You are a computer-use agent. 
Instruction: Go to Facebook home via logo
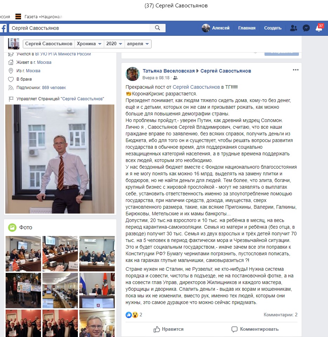(4, 28)
